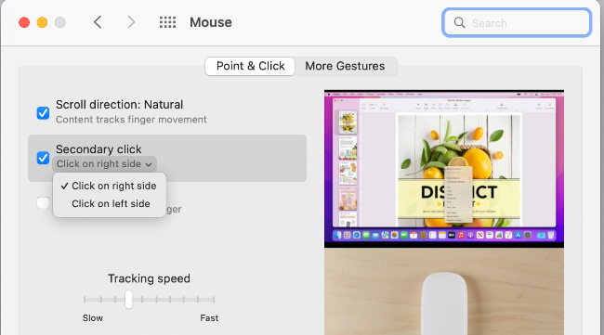Click the Scroll direction: Natural label
The width and height of the screenshot is (604, 335).
[120, 105]
